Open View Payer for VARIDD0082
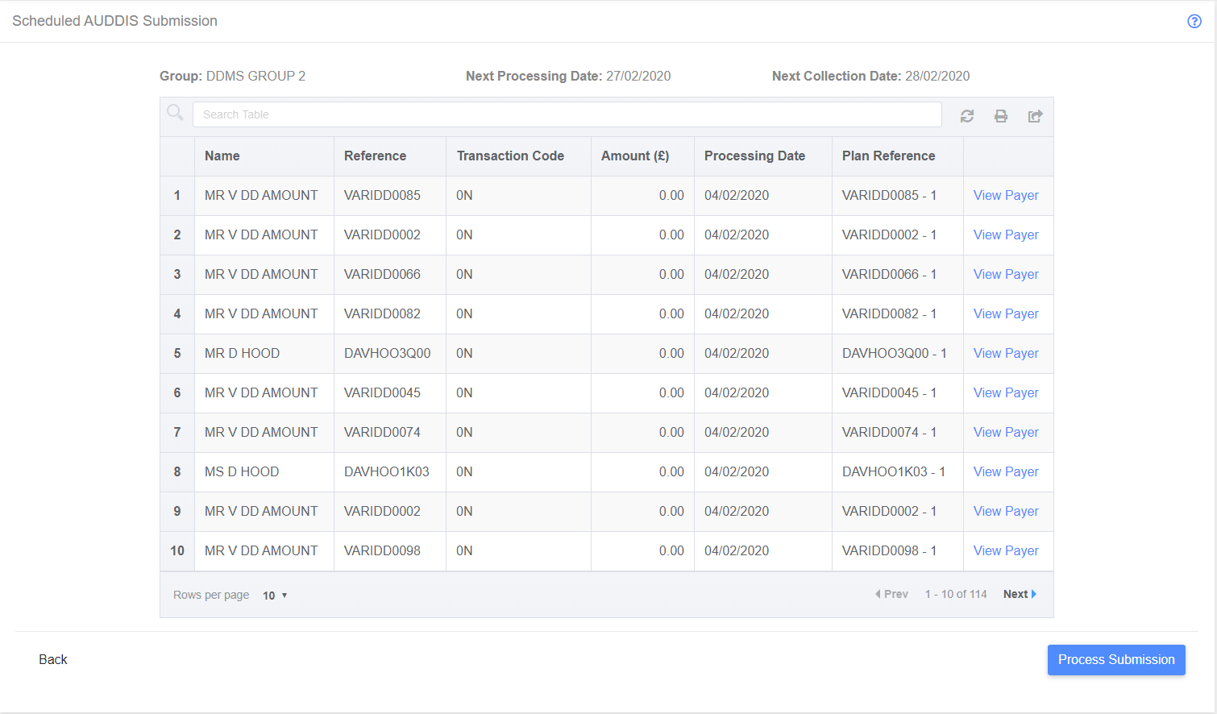Viewport: 1217px width, 714px height. coord(1006,314)
